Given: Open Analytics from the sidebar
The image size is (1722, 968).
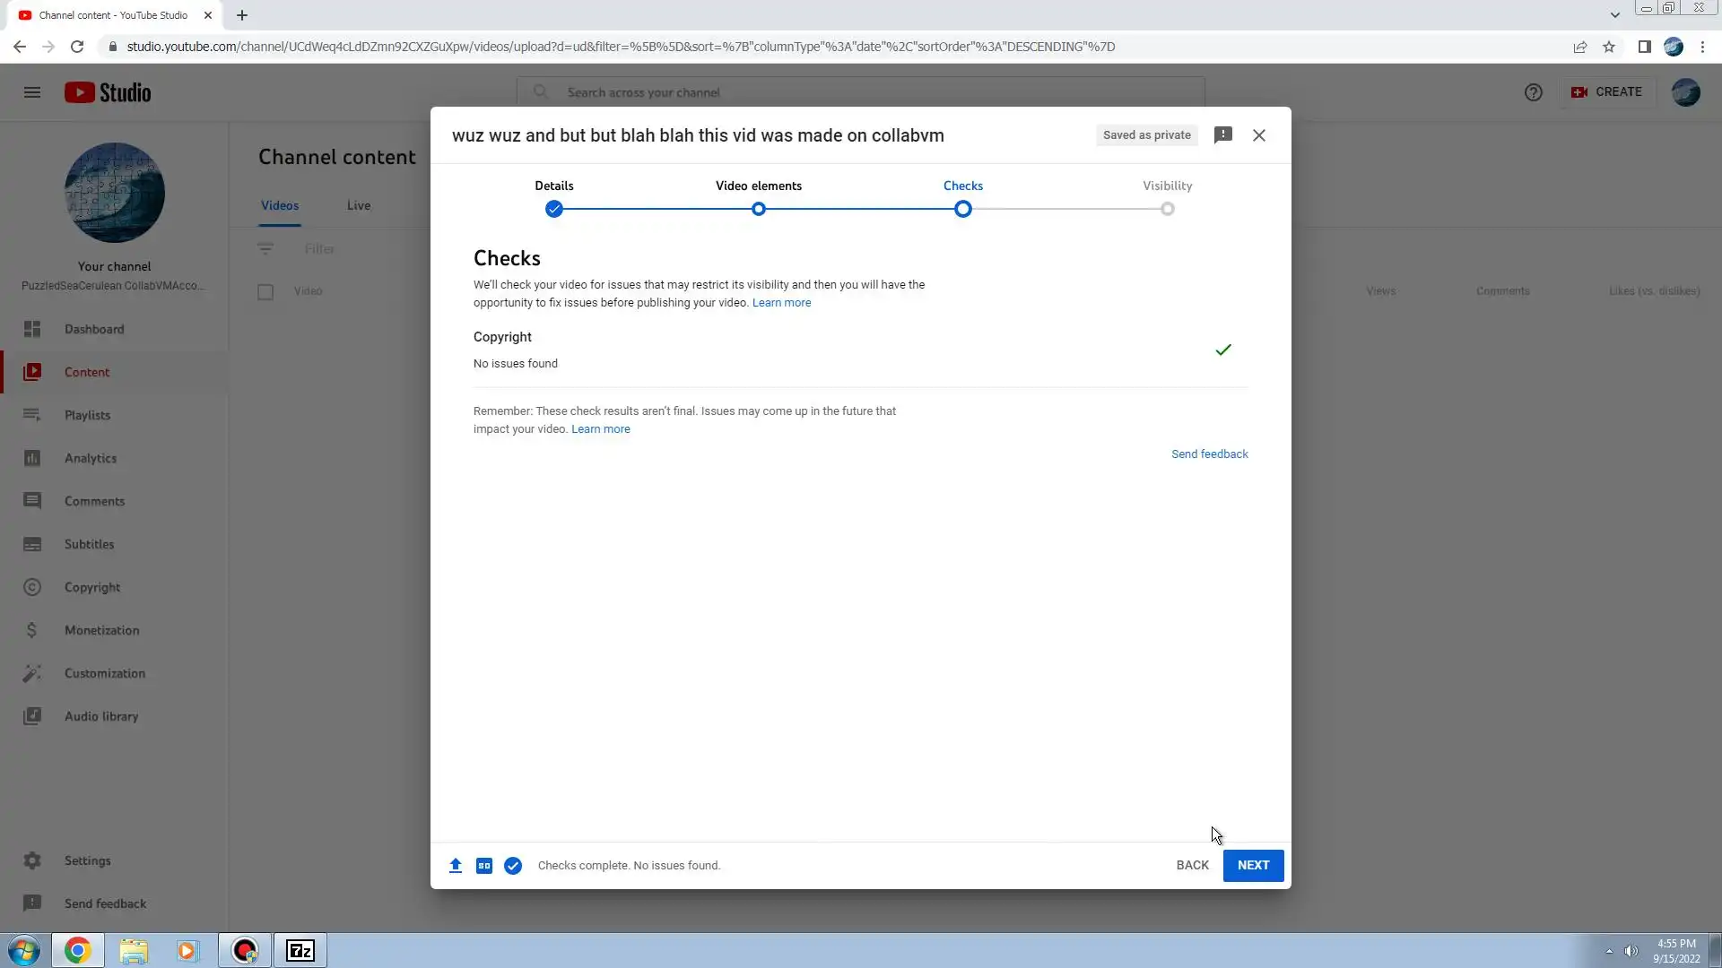Looking at the screenshot, I should (x=91, y=458).
